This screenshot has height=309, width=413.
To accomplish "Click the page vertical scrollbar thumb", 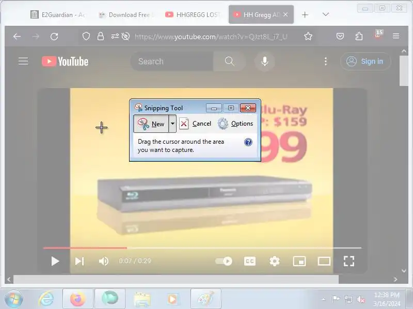I will tap(404, 71).
